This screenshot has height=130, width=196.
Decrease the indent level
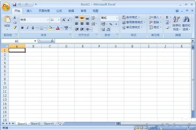pyautogui.click(x=77, y=29)
